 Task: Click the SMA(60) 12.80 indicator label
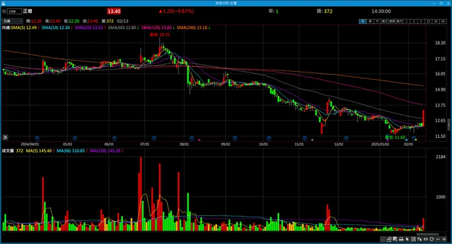point(123,27)
